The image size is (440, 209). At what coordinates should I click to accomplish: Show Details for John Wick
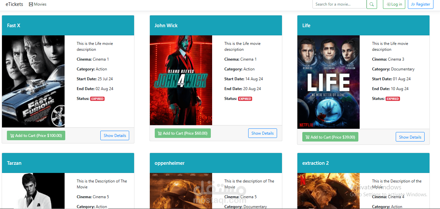(262, 133)
